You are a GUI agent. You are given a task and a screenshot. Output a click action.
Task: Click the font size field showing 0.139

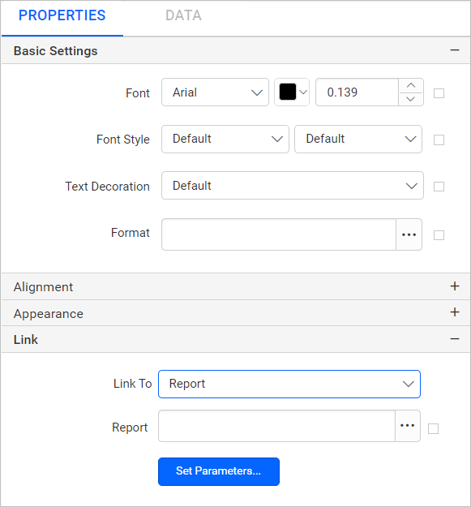pos(357,92)
